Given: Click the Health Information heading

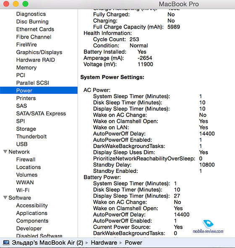Looking at the screenshot, I should coord(107,33).
